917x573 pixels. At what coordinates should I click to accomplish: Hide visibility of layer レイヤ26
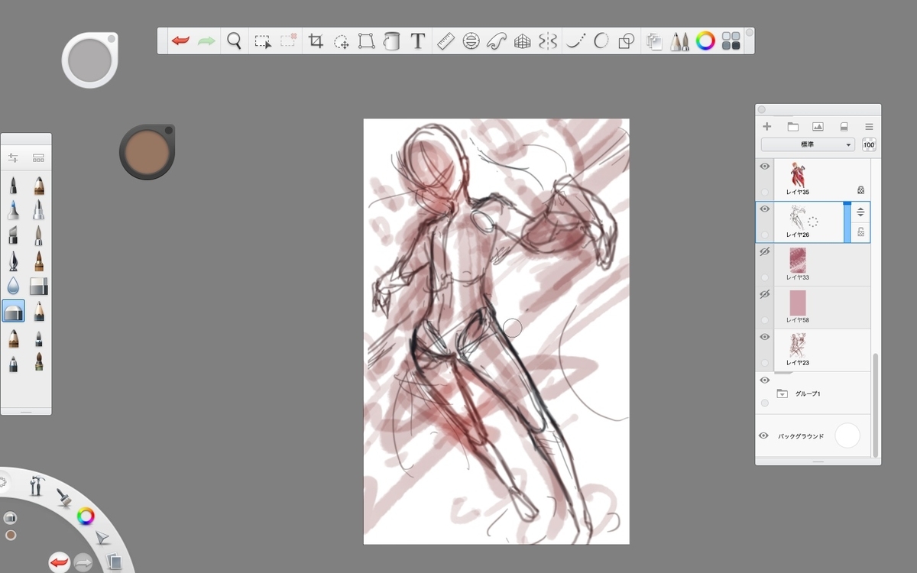764,209
